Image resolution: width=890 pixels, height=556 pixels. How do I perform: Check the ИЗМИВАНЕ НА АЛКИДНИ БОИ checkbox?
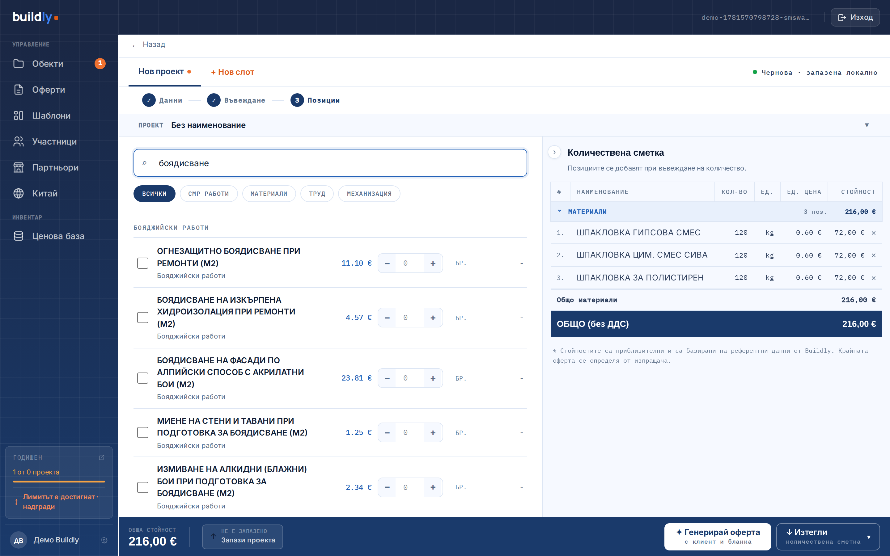[143, 487]
